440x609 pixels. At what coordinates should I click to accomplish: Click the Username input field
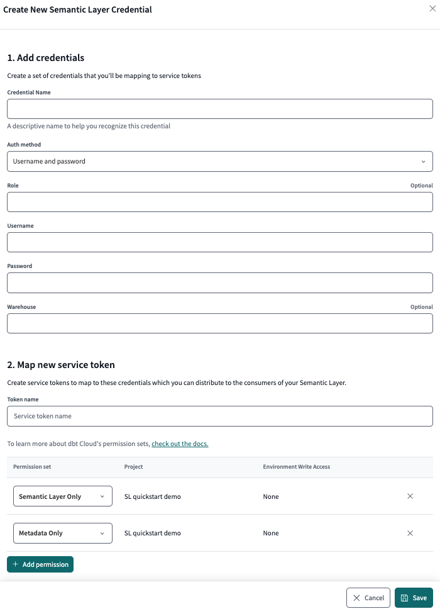tap(220, 242)
